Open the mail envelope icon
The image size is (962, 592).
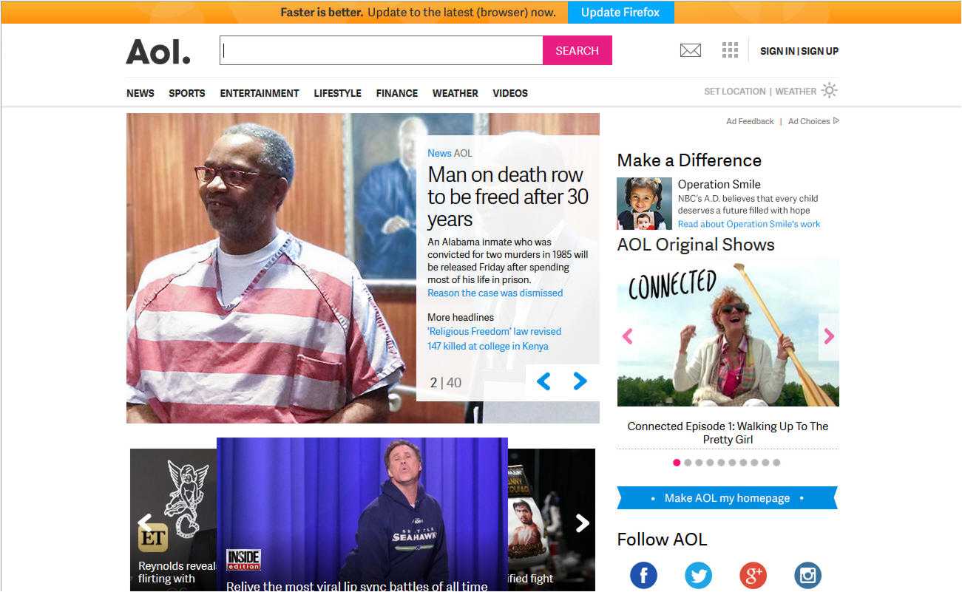coord(690,50)
